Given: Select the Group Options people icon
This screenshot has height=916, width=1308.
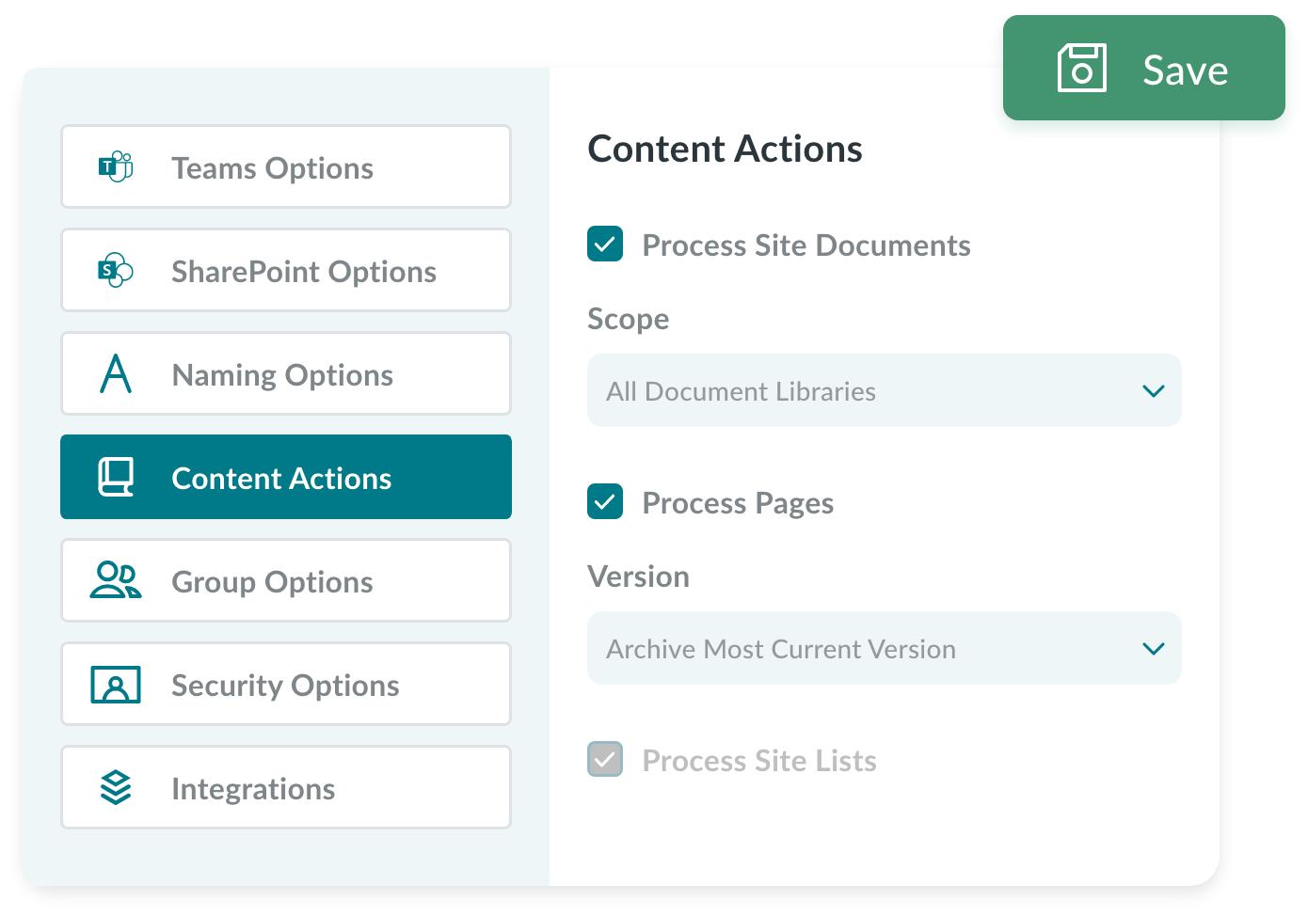Looking at the screenshot, I should pyautogui.click(x=115, y=580).
